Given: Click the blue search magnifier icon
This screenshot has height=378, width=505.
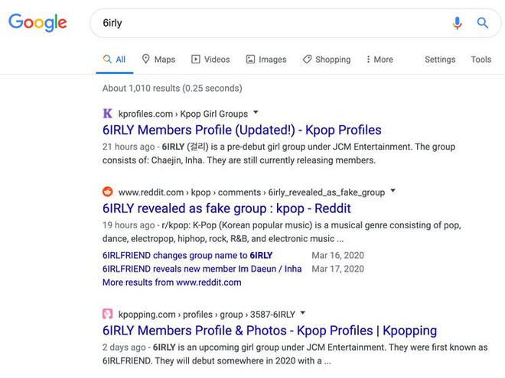Looking at the screenshot, I should 483,23.
